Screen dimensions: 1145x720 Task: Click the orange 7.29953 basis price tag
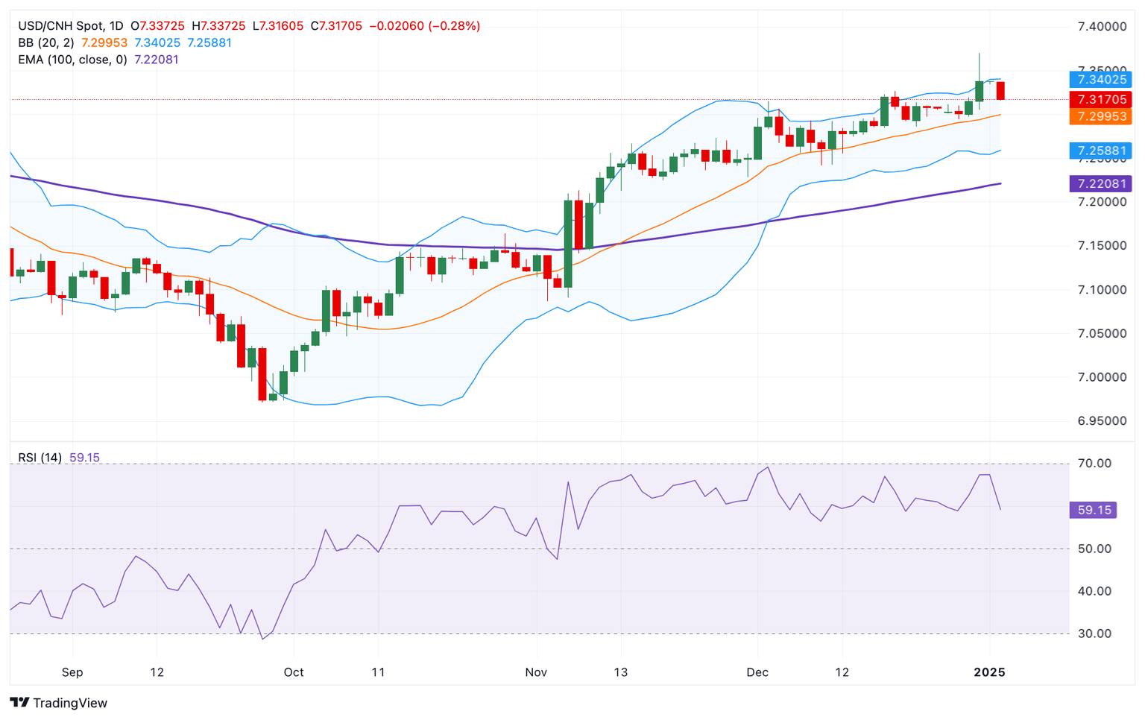1100,116
